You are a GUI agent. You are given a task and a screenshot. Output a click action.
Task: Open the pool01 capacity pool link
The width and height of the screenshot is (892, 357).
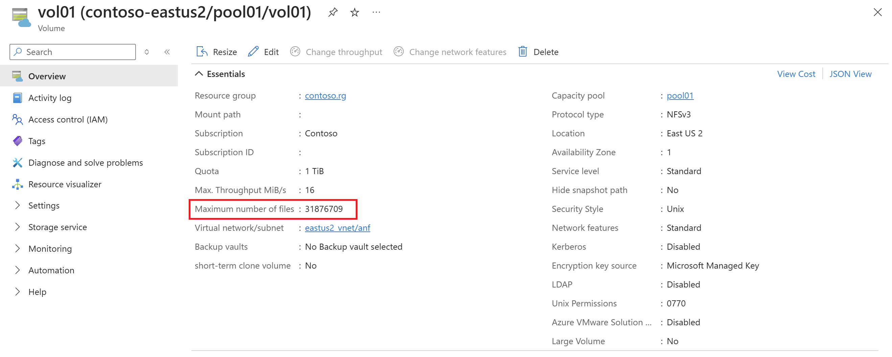pos(680,96)
